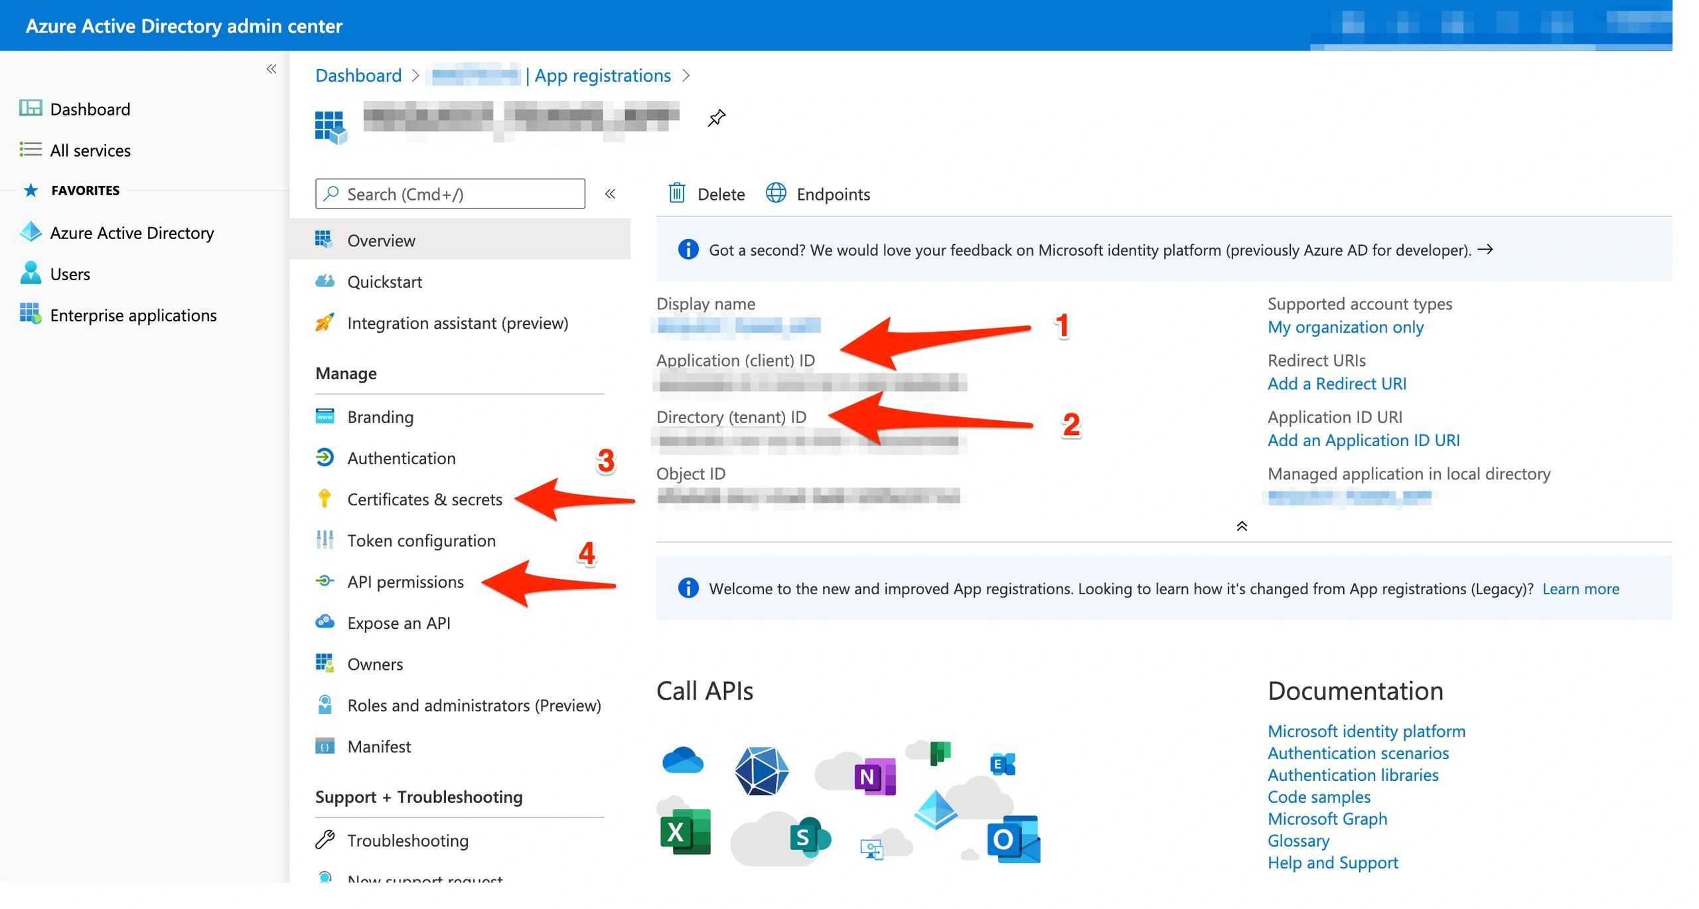Screen dimensions: 1699x909
Task: Click the Manifest brackets icon
Action: click(x=325, y=746)
